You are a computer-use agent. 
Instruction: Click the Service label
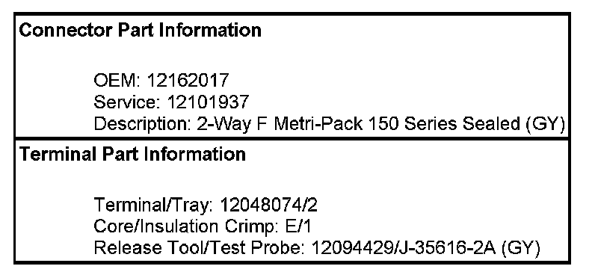127,102
